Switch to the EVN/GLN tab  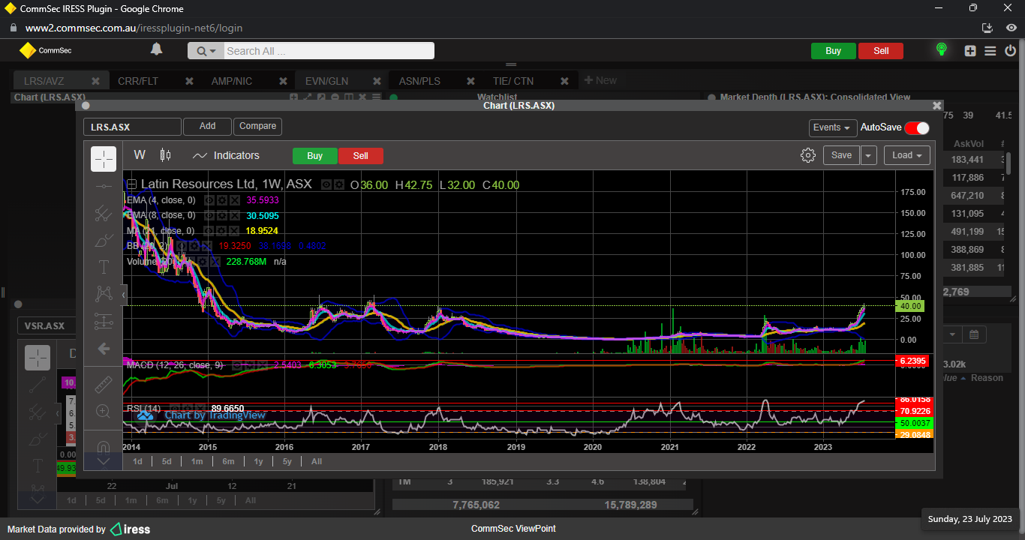326,81
